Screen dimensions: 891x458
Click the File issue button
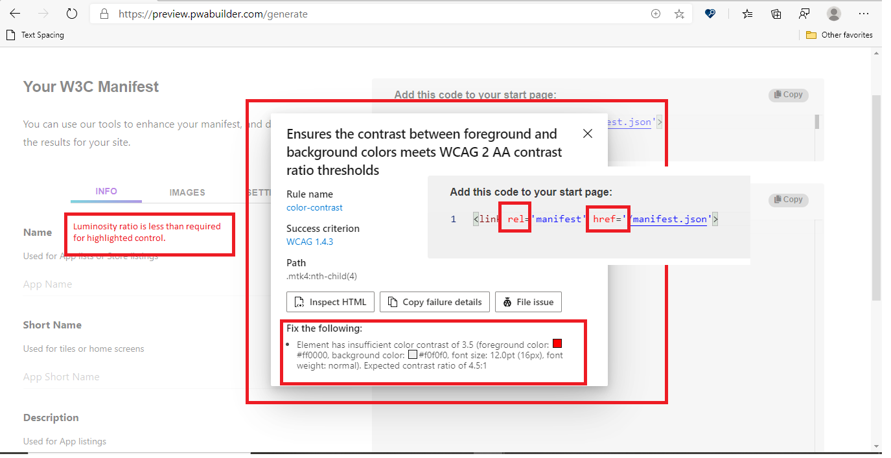(x=528, y=301)
